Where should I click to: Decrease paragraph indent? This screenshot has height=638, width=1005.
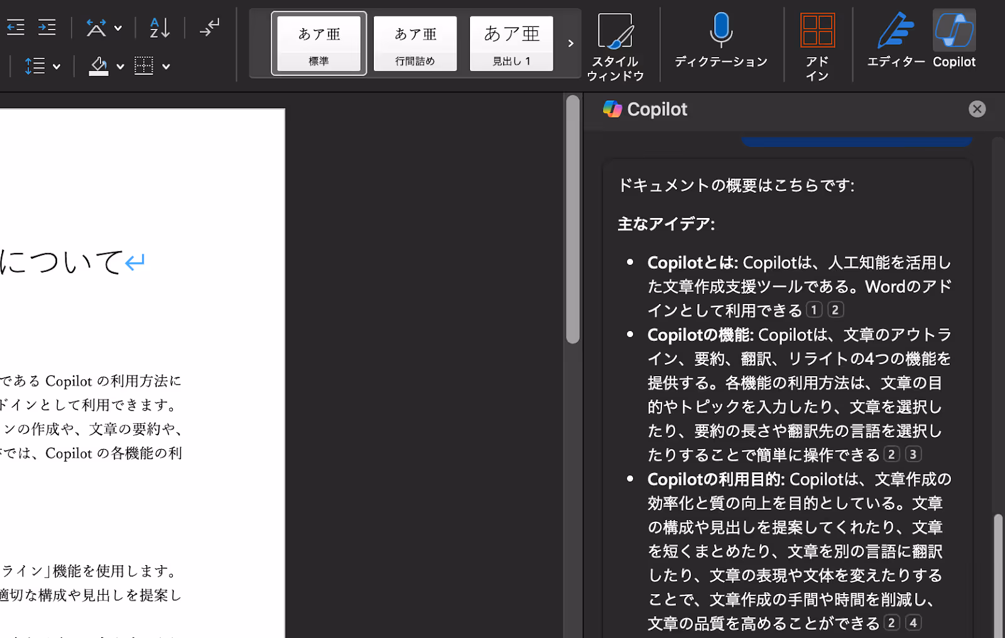click(16, 27)
